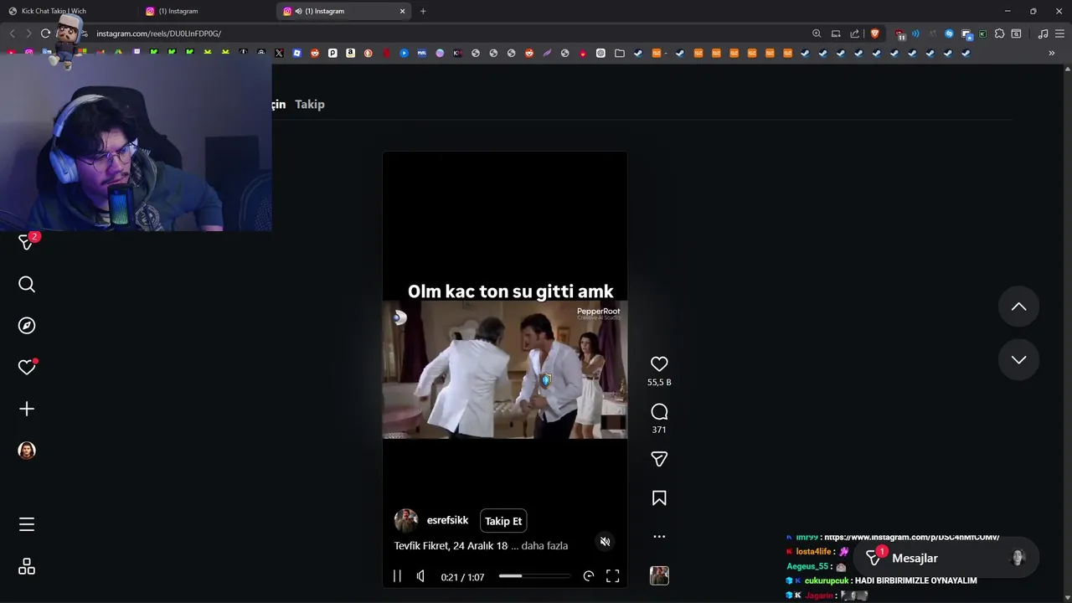Screen dimensions: 1072x603
Task: Pause the reel playback
Action: (397, 576)
